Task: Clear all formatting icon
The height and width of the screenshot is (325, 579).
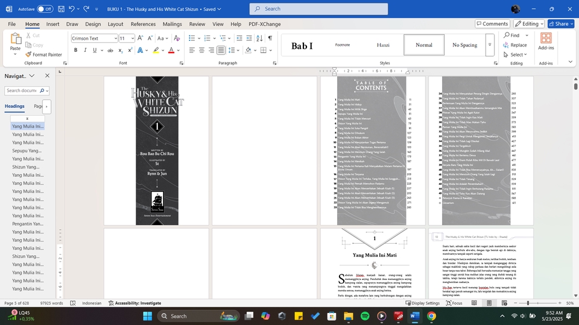Action: [x=177, y=38]
